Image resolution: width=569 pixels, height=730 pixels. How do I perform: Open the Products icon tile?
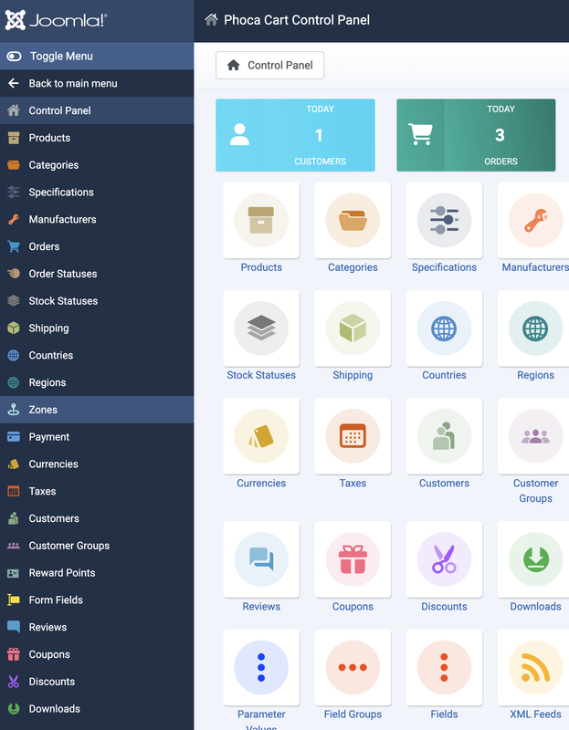261,220
